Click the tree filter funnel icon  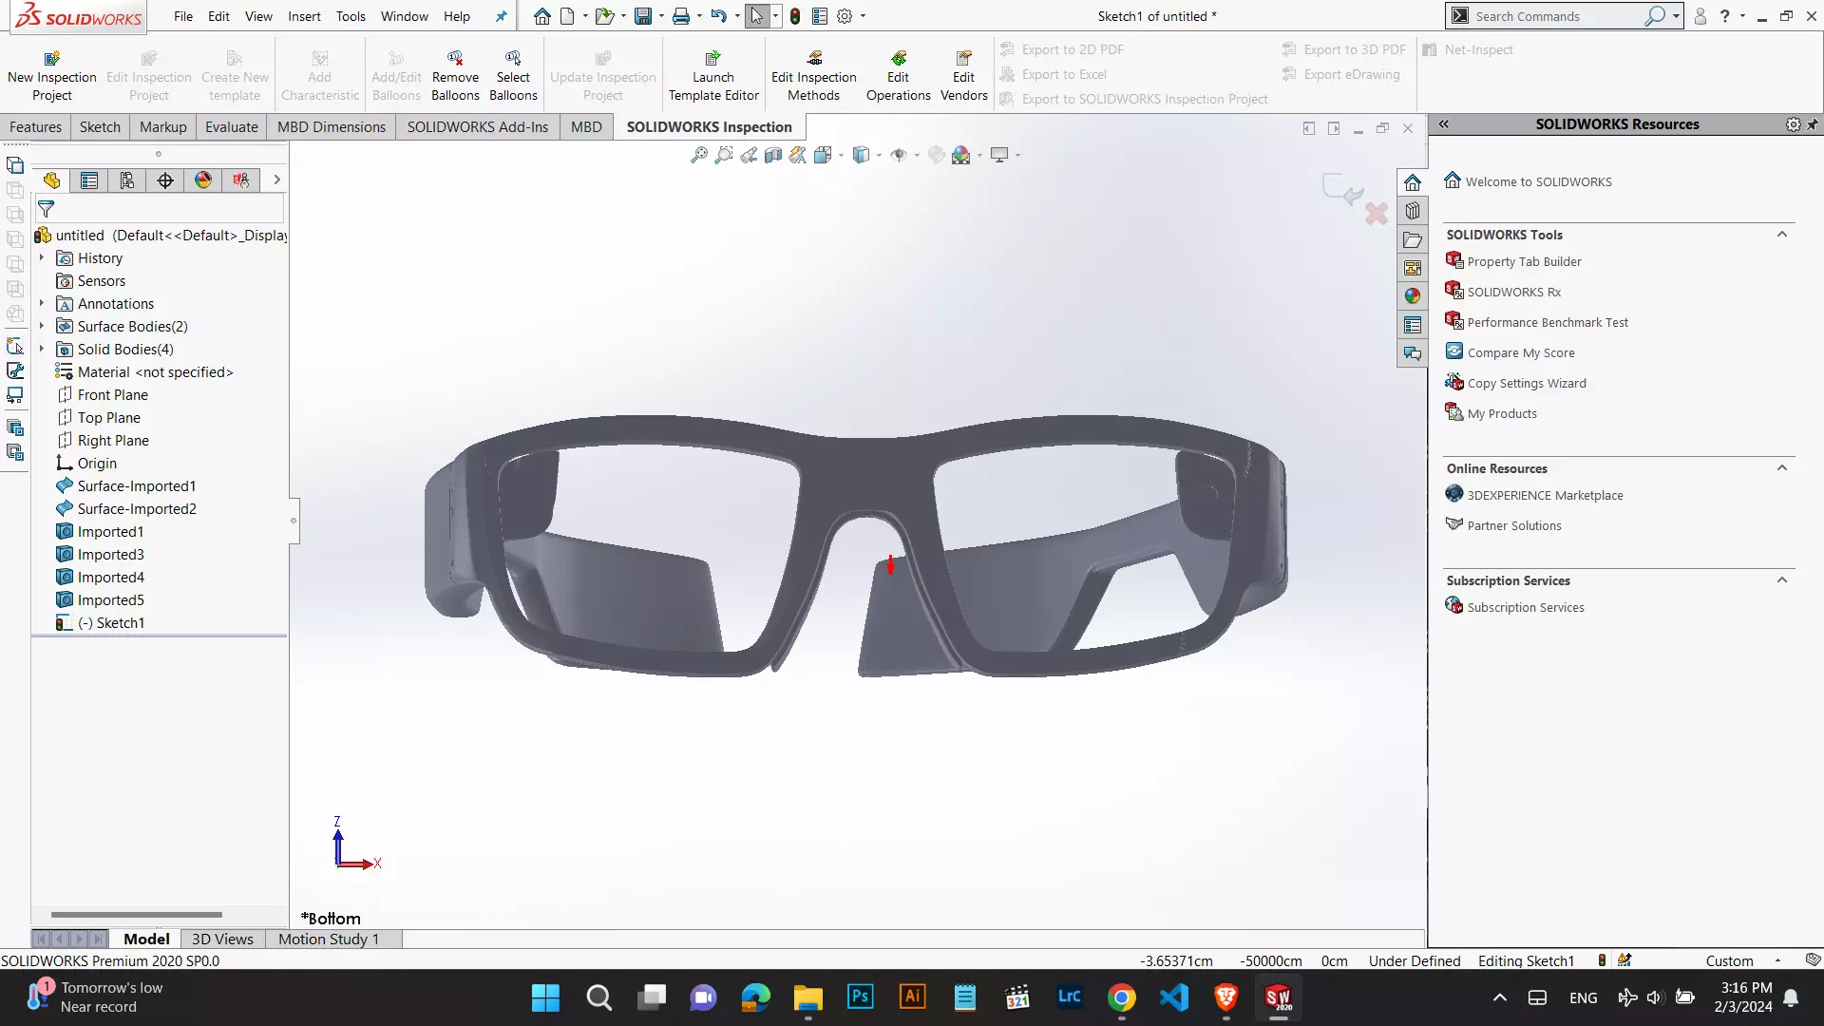[46, 209]
